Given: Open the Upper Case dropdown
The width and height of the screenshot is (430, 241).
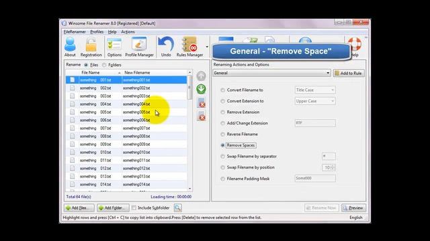Looking at the screenshot, I should coord(315,101).
